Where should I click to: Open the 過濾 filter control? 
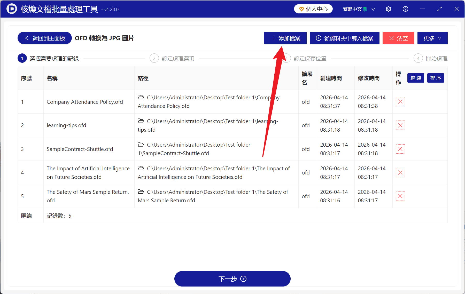(415, 78)
